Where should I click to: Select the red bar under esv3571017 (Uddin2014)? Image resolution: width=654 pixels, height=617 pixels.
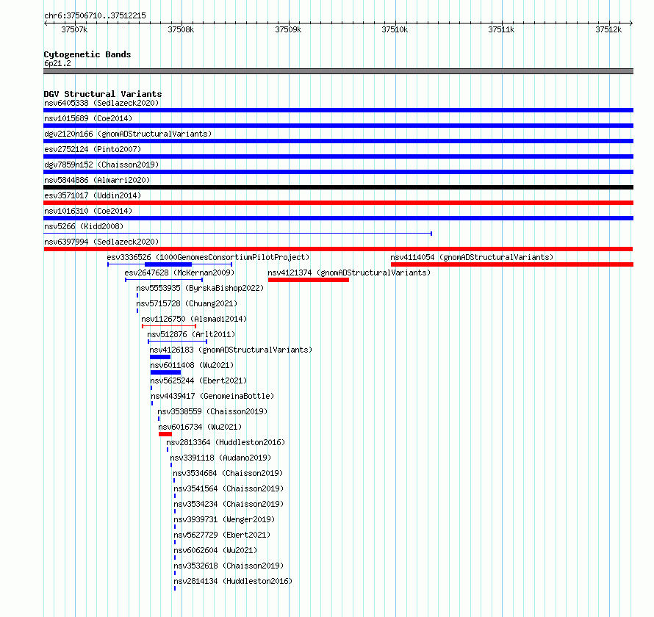[338, 203]
